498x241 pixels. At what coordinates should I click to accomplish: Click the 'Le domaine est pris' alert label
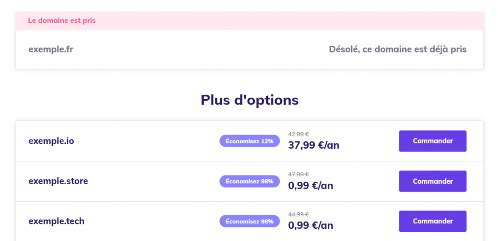pos(62,21)
